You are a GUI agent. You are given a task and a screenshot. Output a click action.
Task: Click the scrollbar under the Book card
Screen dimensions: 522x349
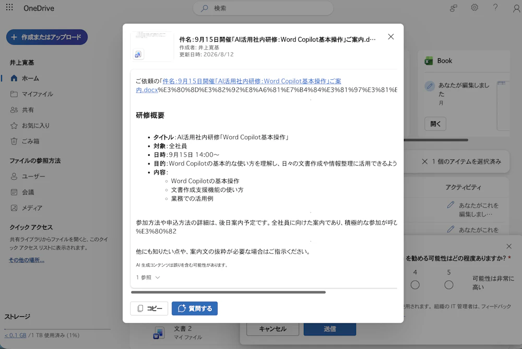(x=436, y=140)
